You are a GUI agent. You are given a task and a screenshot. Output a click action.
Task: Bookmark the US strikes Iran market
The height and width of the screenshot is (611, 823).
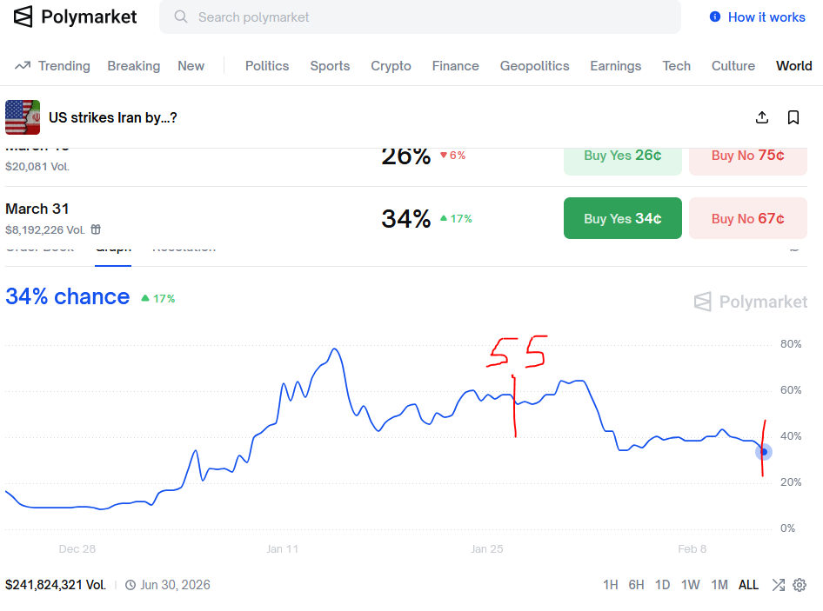point(793,117)
